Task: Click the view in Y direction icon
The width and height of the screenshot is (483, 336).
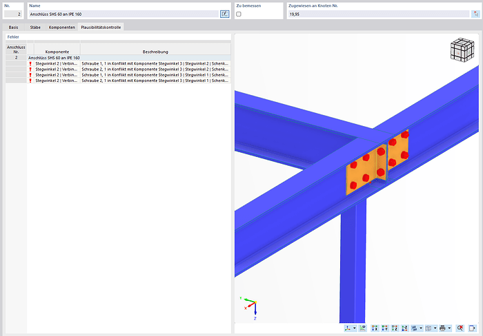Action: click(x=384, y=328)
